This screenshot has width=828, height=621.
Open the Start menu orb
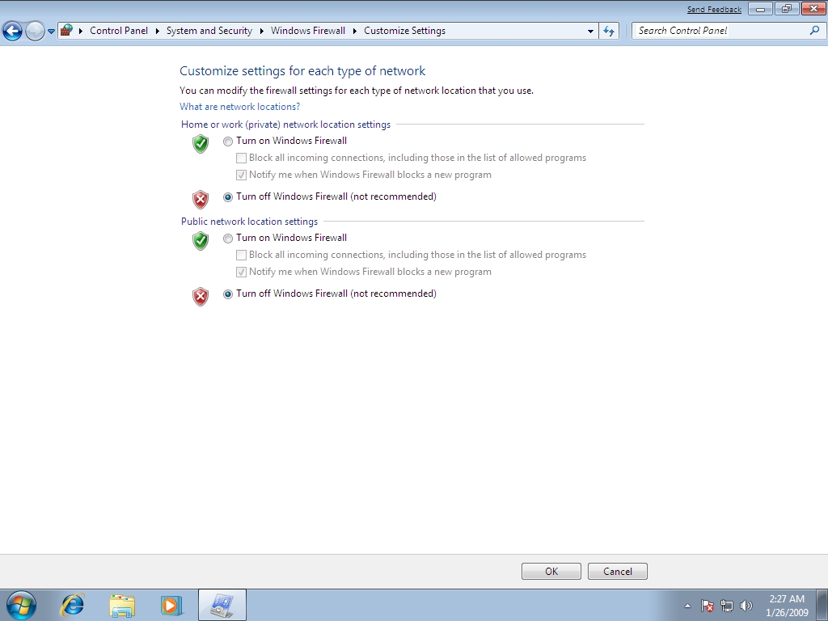[21, 605]
